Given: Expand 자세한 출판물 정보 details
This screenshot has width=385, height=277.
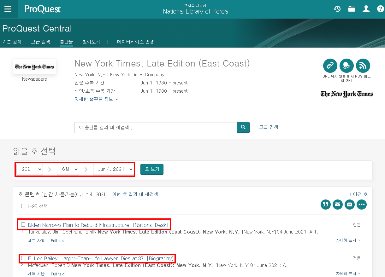Looking at the screenshot, I should 96,99.
